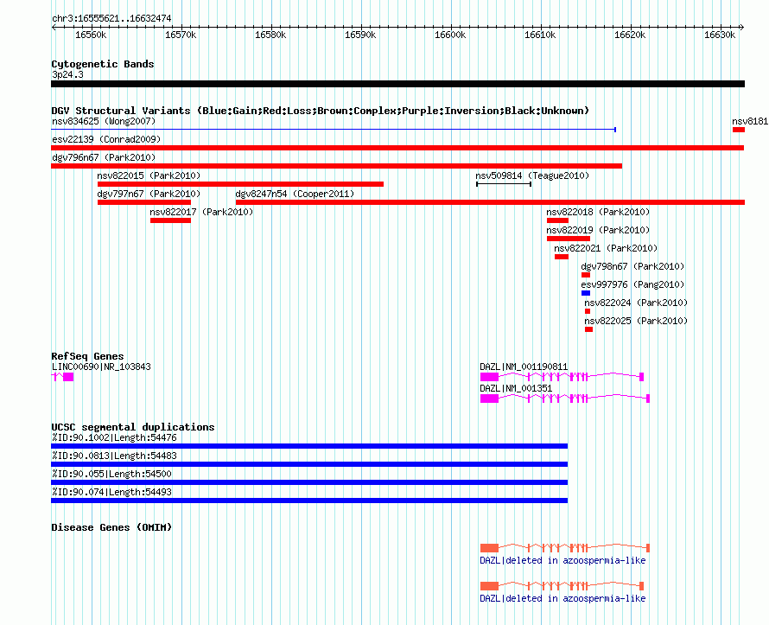769x625 pixels.
Task: Open nsv822019 (Park2010) label
Action: tap(598, 230)
